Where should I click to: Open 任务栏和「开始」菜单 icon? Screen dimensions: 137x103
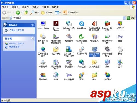(x=69, y=49)
